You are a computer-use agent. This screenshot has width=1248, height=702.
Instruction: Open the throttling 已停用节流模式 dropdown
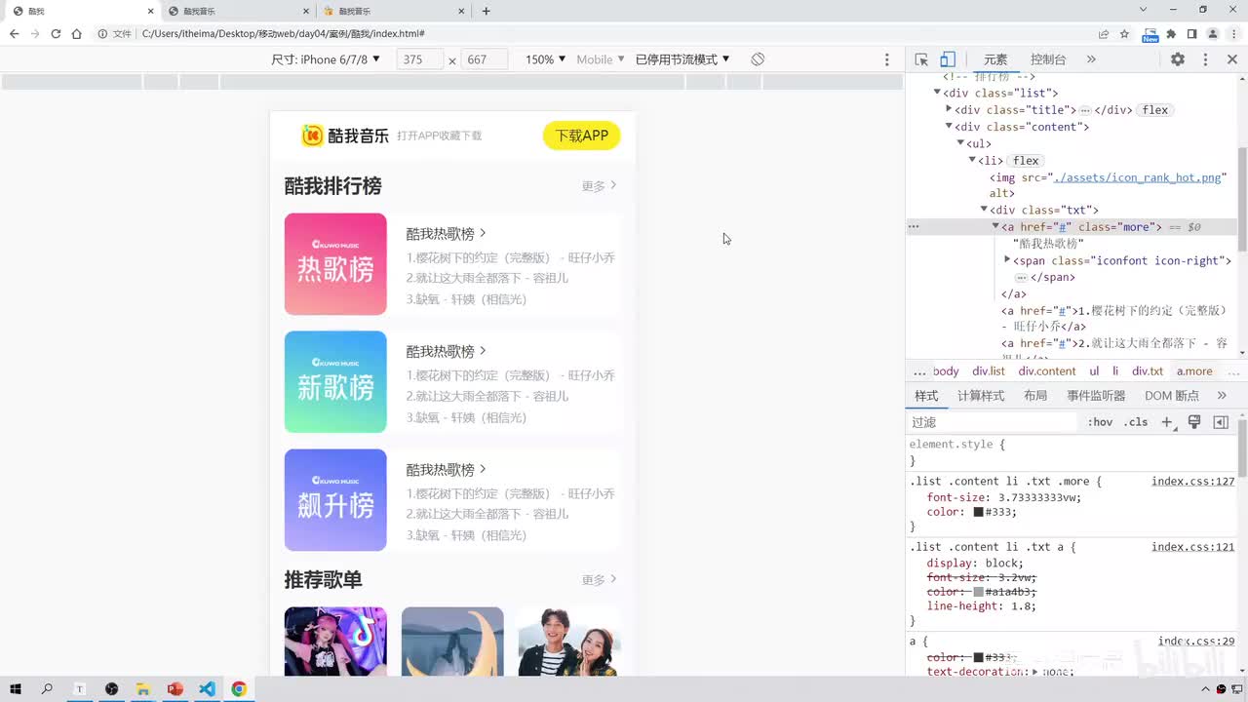click(x=682, y=59)
